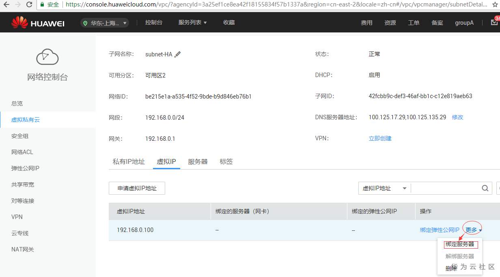
Task: Open 工单 in the top bar
Action: (x=414, y=23)
